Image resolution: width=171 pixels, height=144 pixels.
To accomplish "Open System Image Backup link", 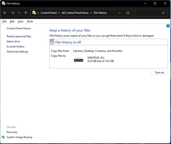I will [x=19, y=137].
